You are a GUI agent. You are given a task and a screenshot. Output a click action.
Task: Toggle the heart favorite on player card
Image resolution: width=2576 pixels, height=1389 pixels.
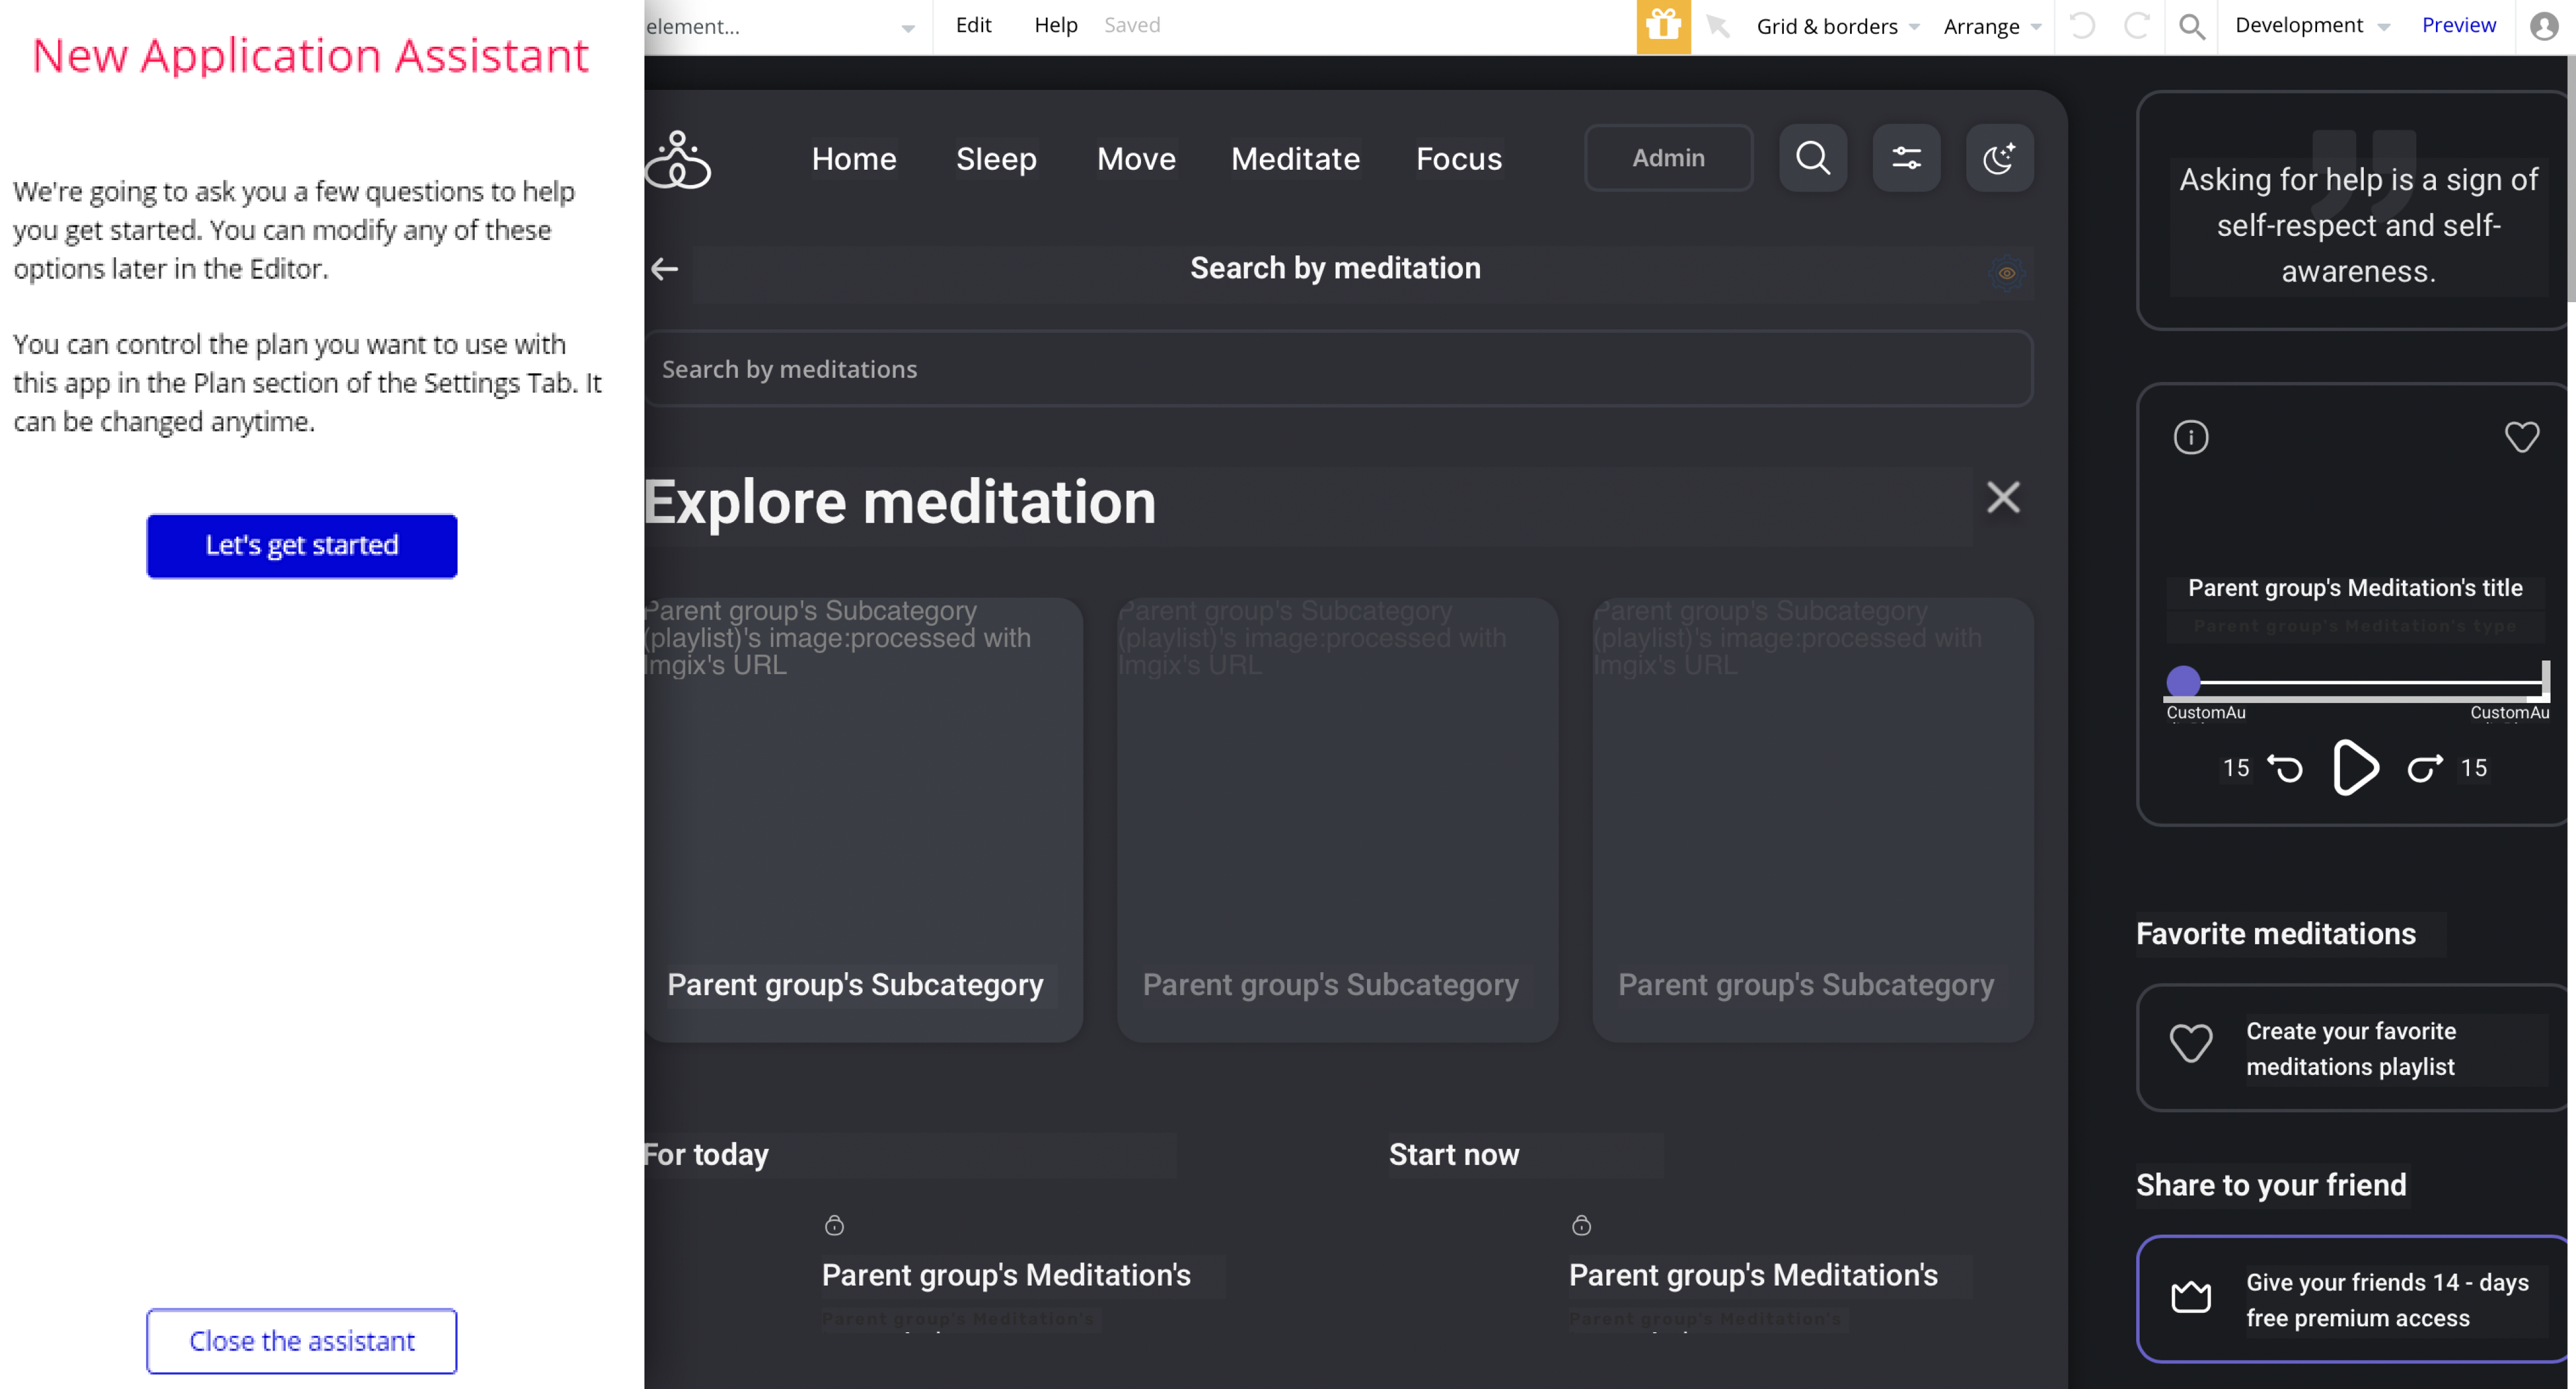pyautogui.click(x=2521, y=437)
